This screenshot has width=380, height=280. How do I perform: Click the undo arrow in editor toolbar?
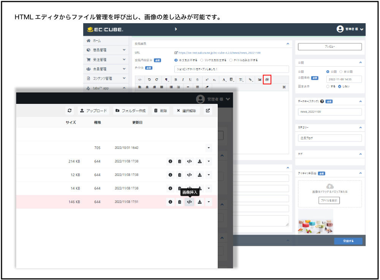149,80
